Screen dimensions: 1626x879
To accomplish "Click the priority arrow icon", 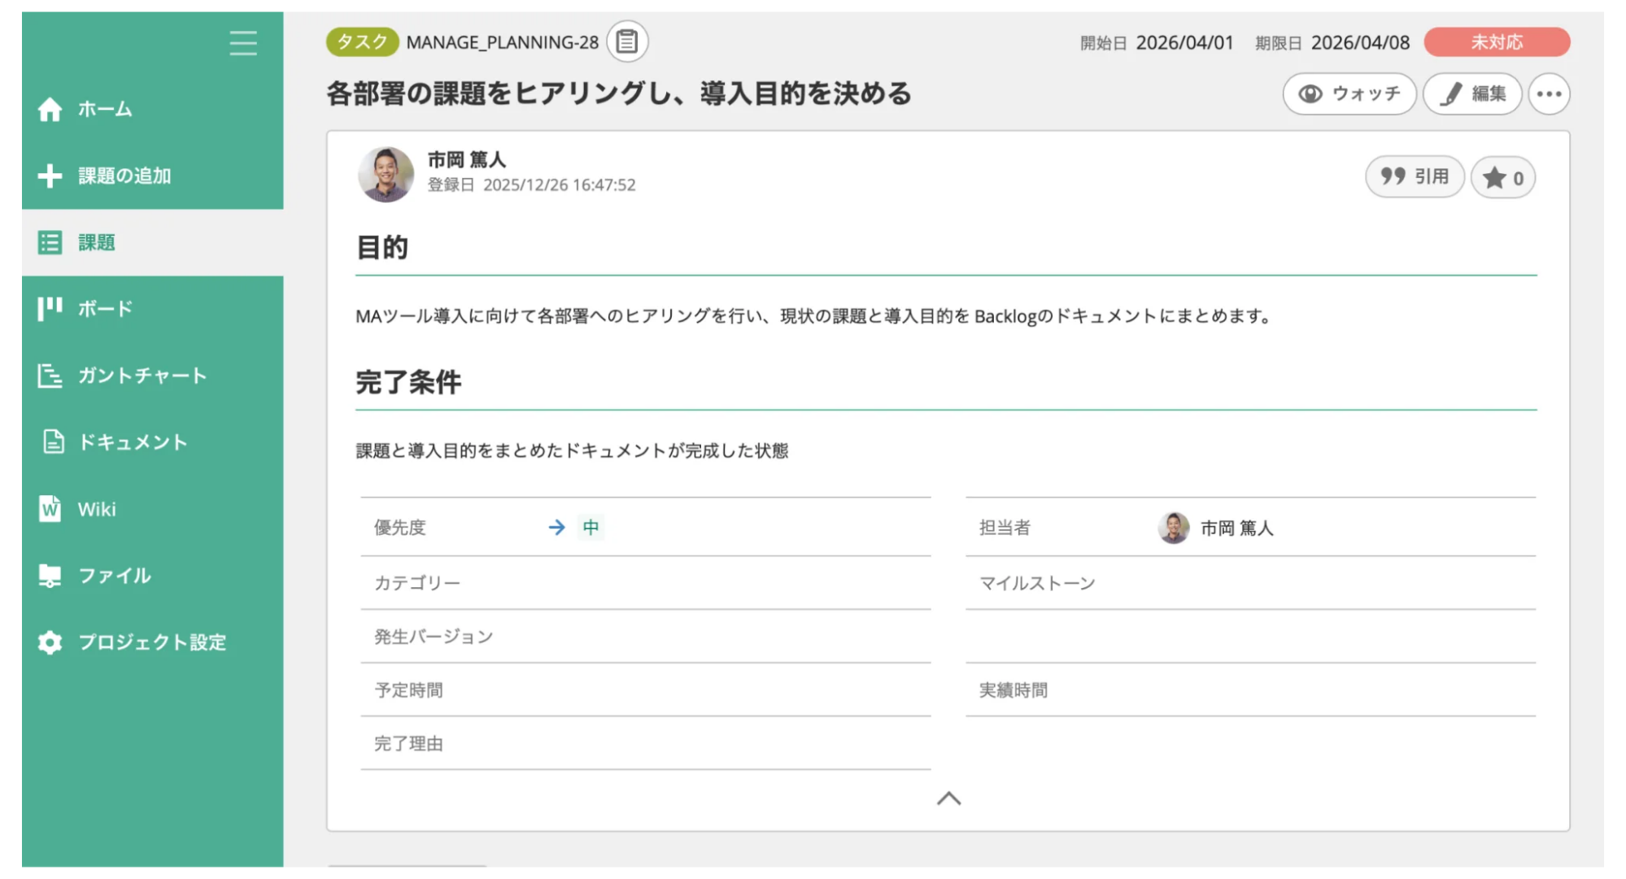I will pos(556,528).
